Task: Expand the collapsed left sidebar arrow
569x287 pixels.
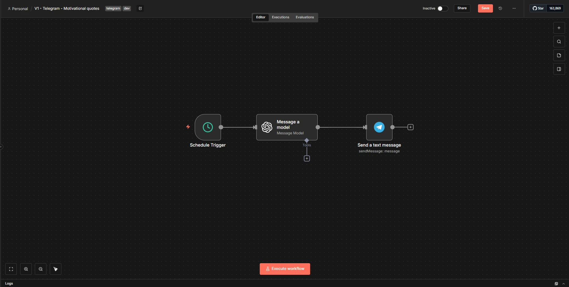Action: (x=1, y=147)
